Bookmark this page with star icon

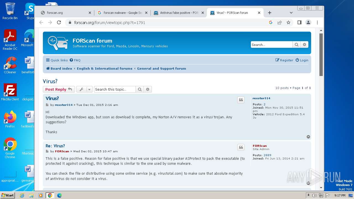tap(288, 22)
